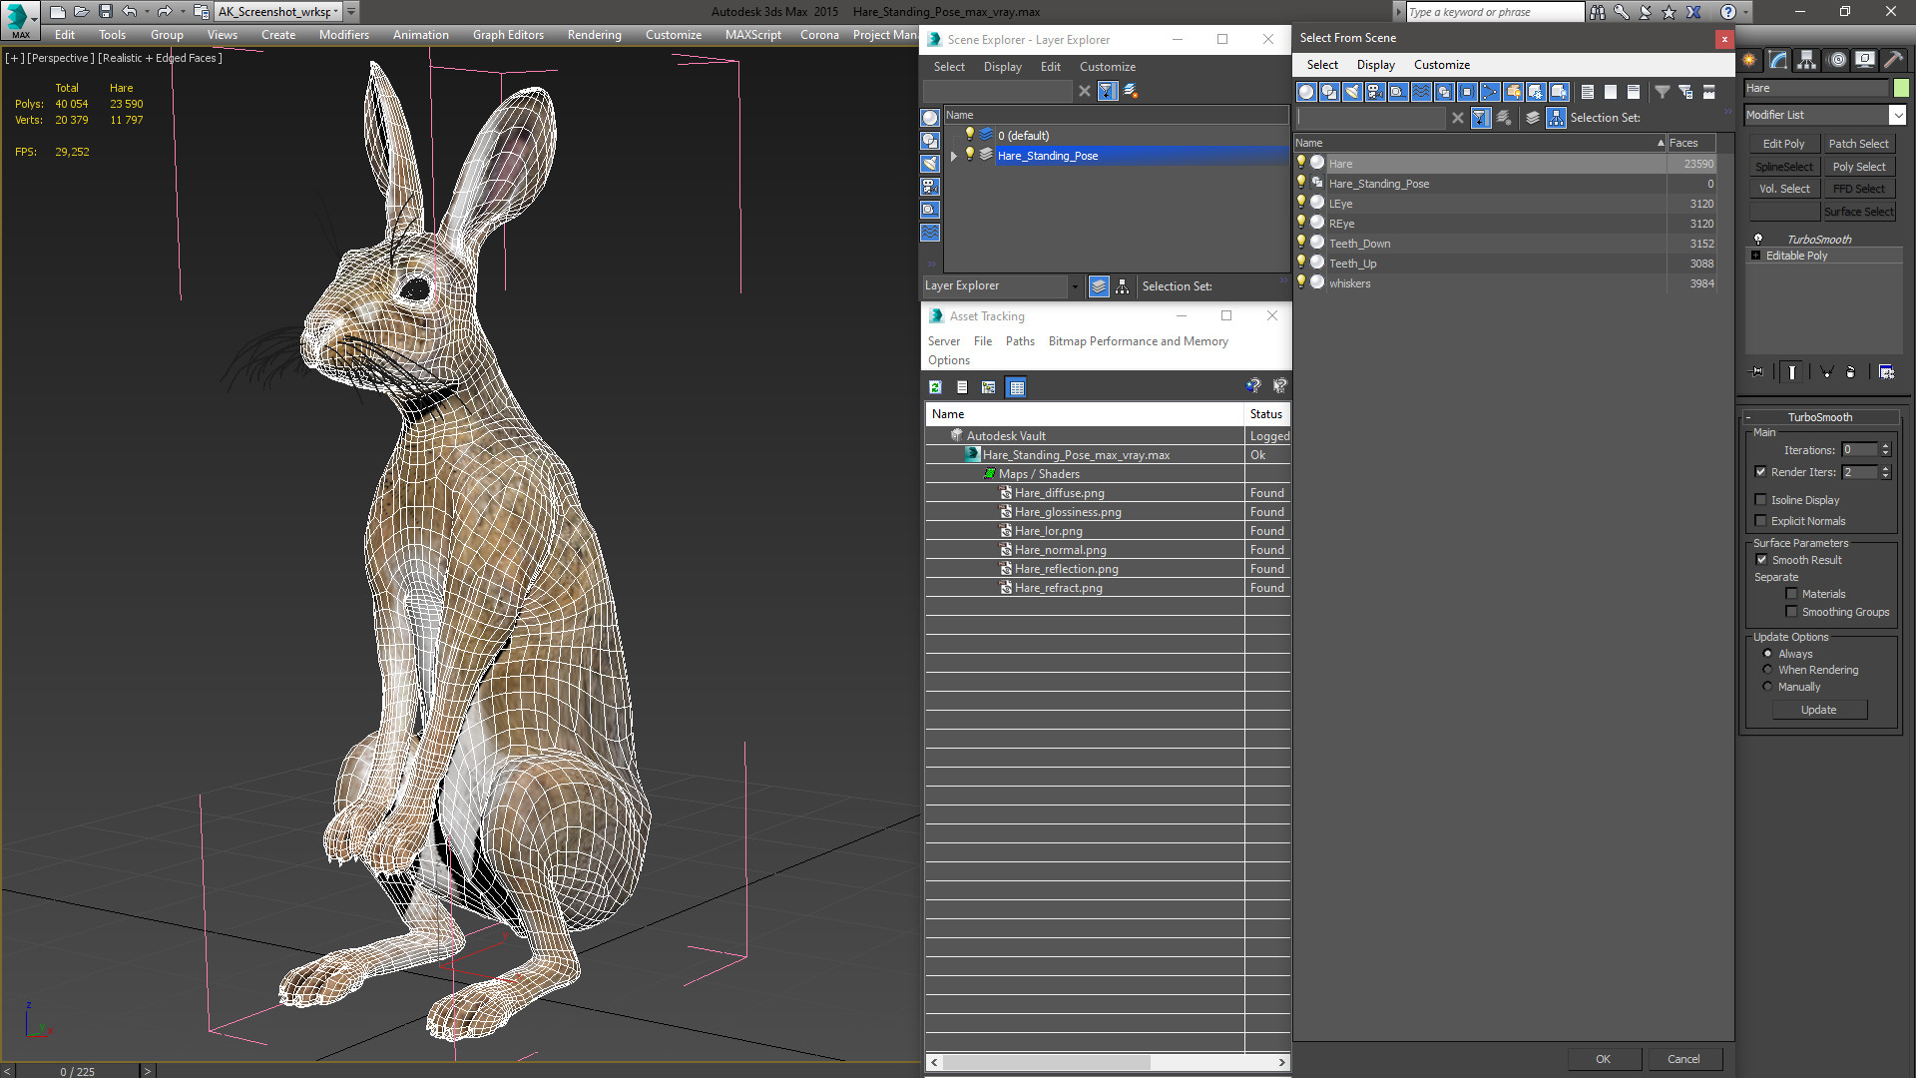Open Bitmap Performance and Memory menu

[x=1138, y=341]
